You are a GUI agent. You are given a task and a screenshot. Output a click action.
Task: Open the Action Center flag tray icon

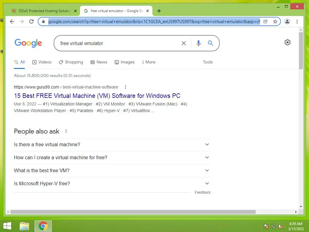tap(266, 226)
